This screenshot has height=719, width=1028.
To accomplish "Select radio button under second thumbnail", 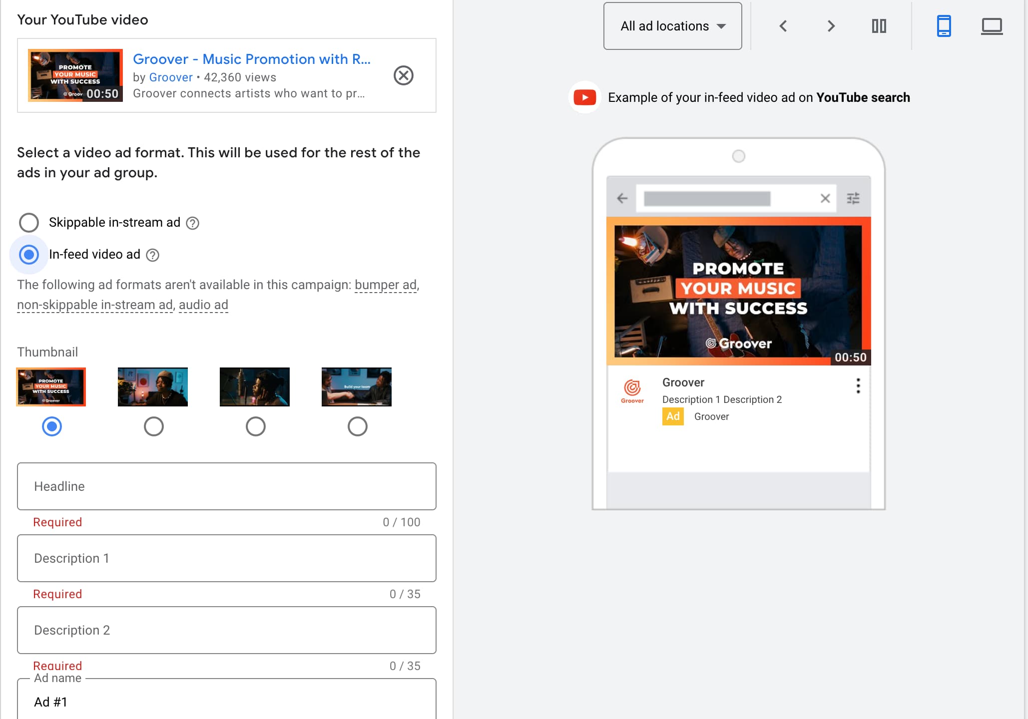I will click(154, 426).
